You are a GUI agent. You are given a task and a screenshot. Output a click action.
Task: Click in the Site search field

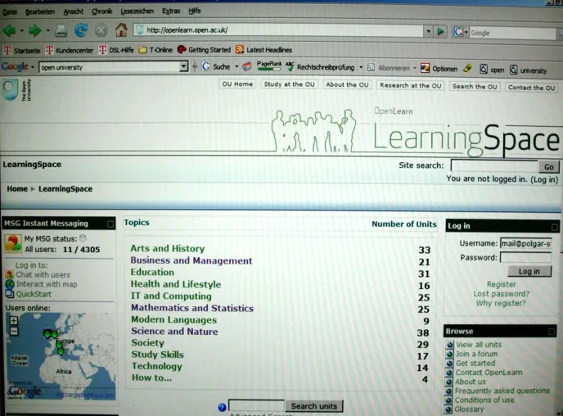coord(494,166)
